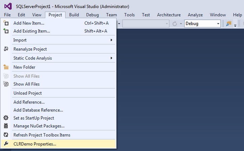Expand the Import submenu arrow

111,40
